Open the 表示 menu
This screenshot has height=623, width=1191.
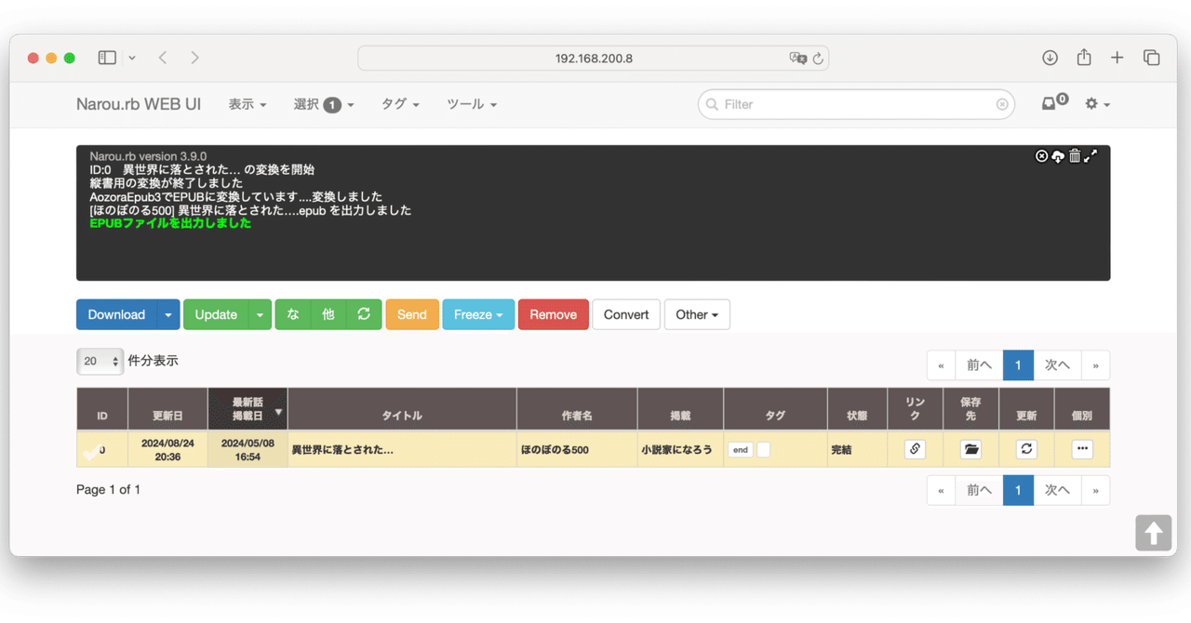[x=247, y=104]
